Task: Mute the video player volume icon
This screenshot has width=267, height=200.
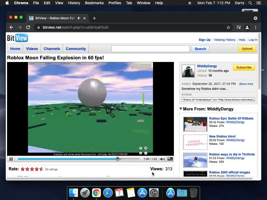Action: (162, 159)
